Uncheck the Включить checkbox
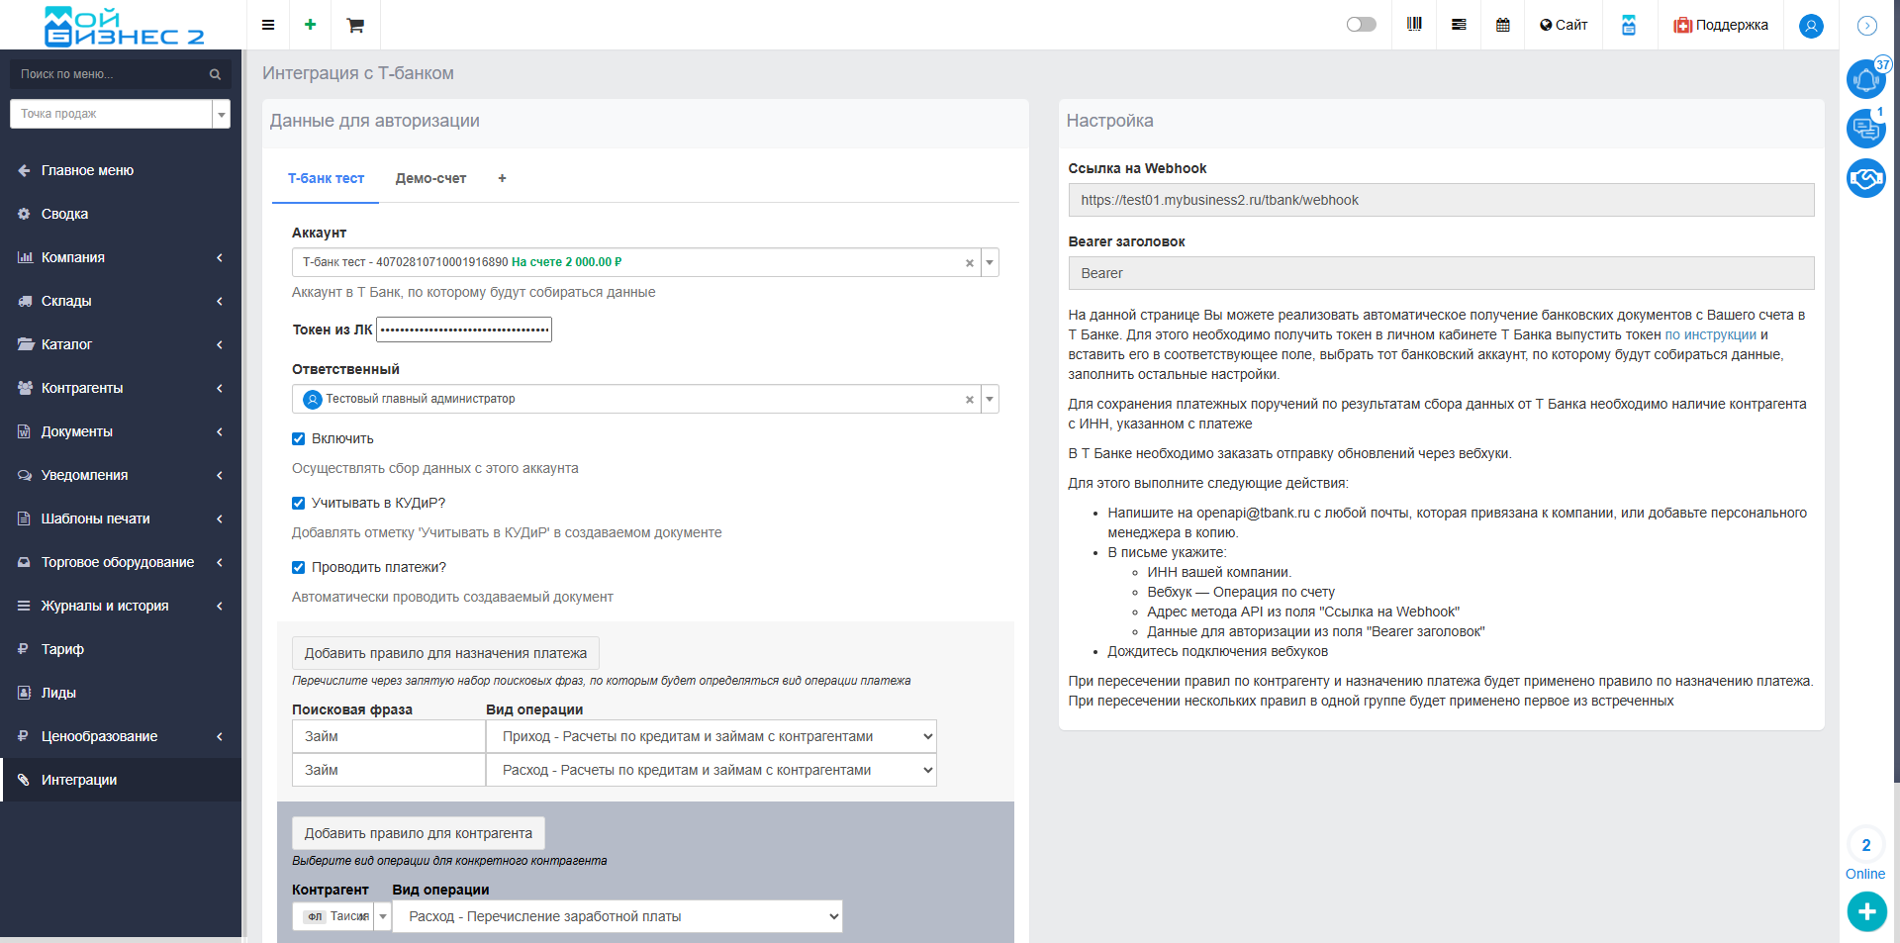 click(x=299, y=439)
